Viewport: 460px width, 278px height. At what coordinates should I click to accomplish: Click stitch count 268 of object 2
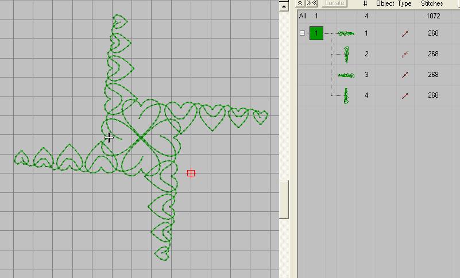click(433, 54)
